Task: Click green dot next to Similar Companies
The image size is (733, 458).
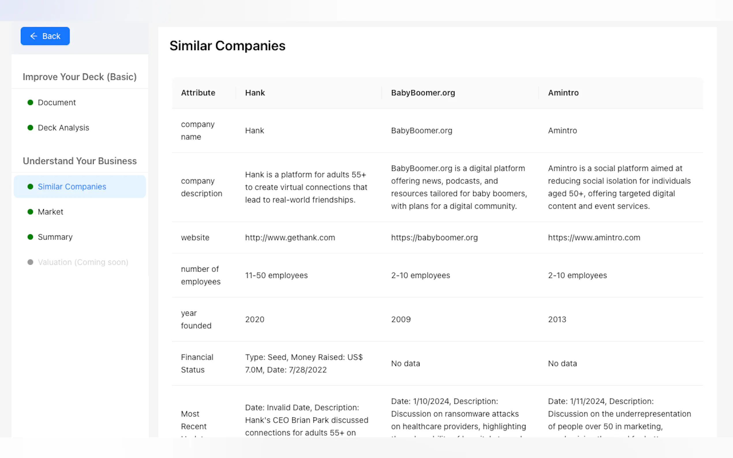Action: pyautogui.click(x=30, y=187)
